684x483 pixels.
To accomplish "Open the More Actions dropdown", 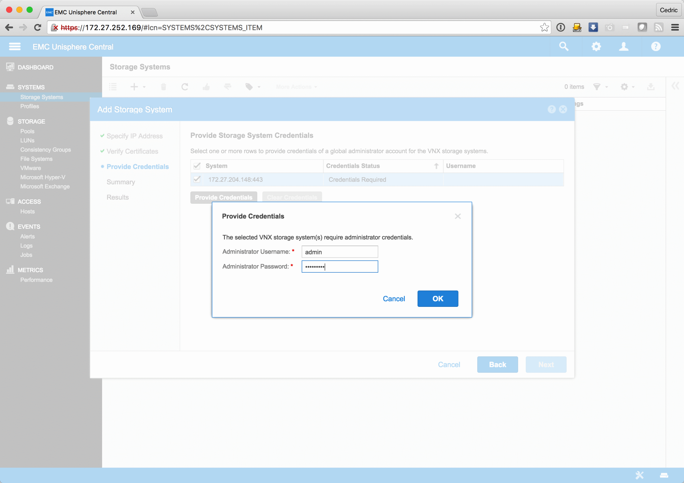I will tap(296, 87).
